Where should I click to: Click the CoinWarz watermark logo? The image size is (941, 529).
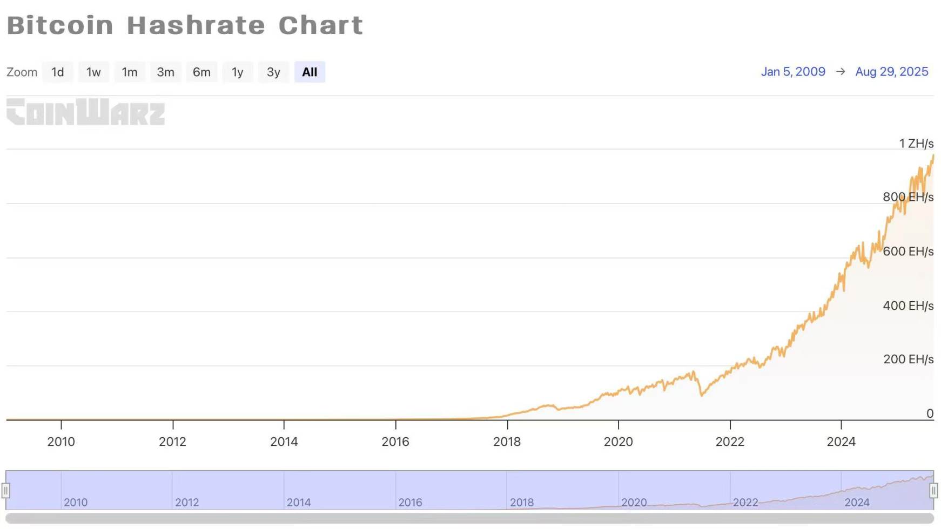[x=86, y=112]
